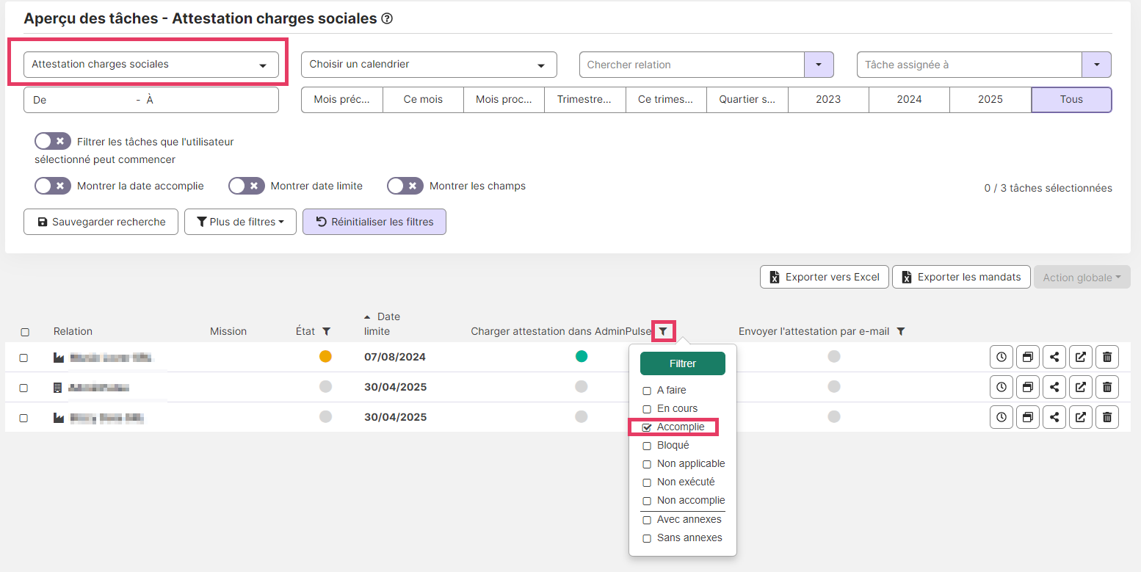Tick the select-all checkbox in table header

click(x=25, y=333)
